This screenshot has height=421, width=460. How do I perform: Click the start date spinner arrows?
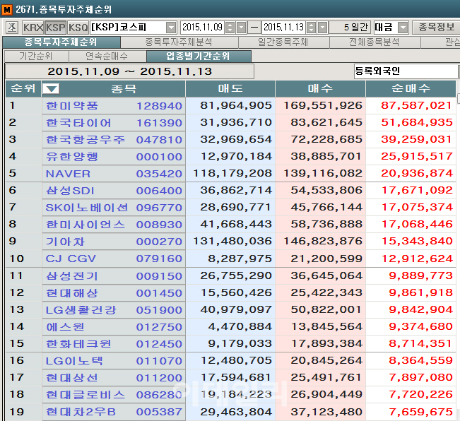[x=230, y=28]
